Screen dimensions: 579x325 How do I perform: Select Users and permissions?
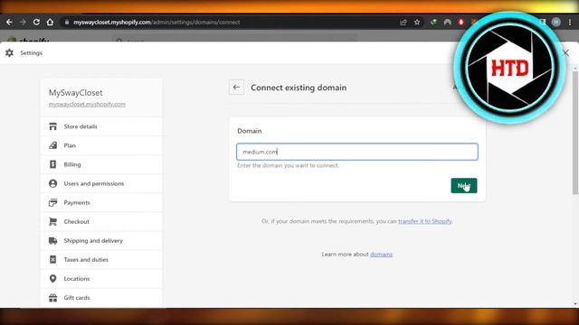(x=101, y=183)
